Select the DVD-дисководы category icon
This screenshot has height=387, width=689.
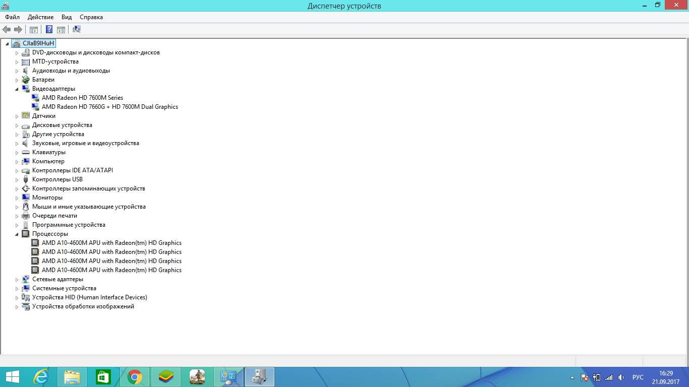point(26,52)
